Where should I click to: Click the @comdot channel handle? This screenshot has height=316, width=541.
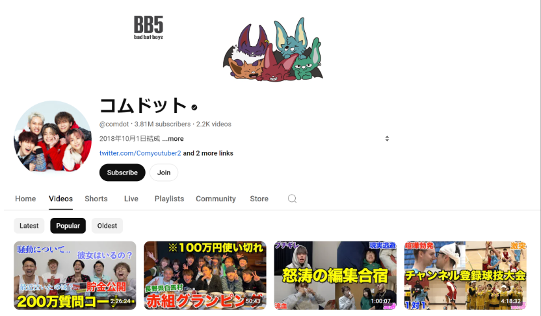[x=114, y=124]
